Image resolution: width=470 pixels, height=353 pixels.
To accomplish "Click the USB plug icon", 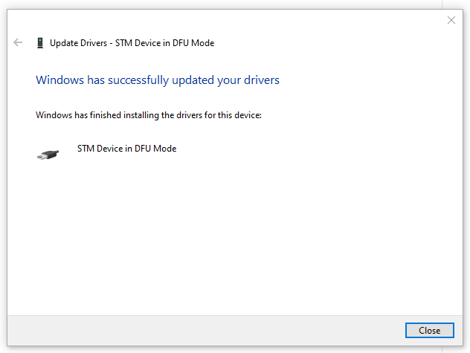I will [x=46, y=154].
